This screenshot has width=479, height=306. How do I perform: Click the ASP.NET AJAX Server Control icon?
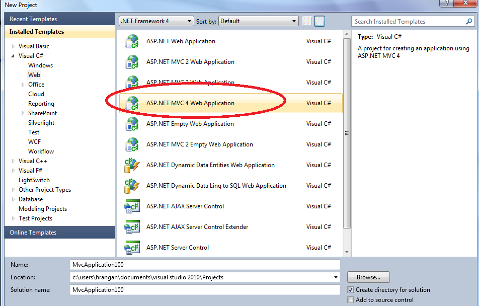click(132, 206)
